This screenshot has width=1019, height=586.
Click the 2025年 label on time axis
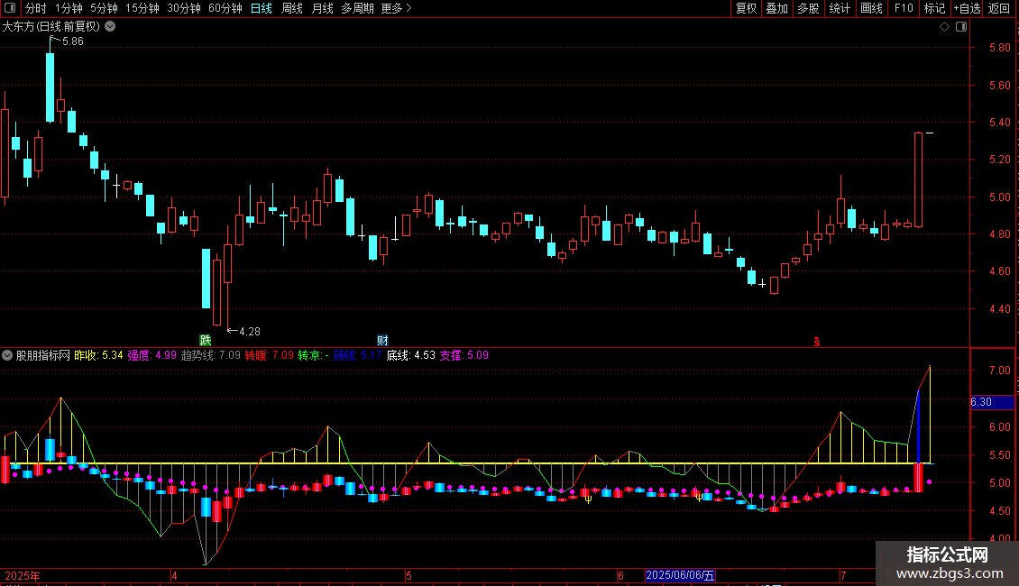pyautogui.click(x=23, y=575)
